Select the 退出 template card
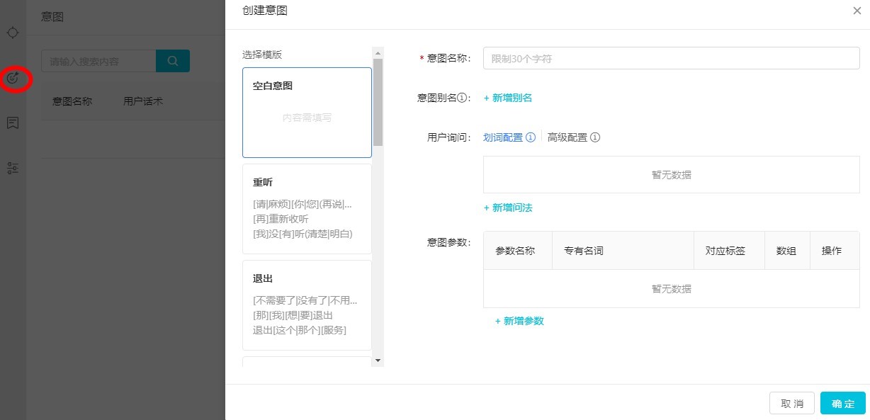 coord(307,305)
